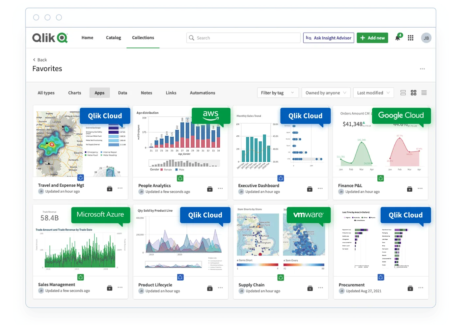Open the Last modified sort dropdown
This screenshot has height=325, width=461.
coord(373,93)
